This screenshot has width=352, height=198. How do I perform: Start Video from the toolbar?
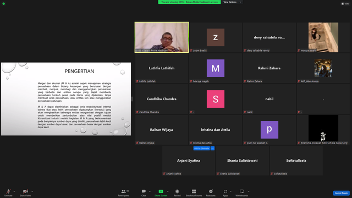tap(25, 193)
